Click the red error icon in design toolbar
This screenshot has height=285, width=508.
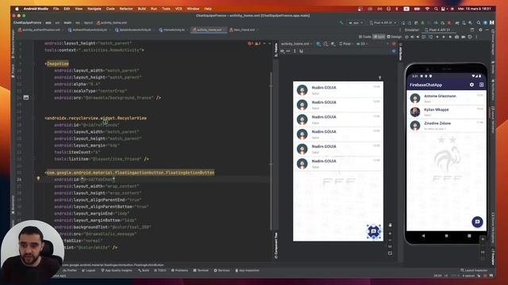pyautogui.click(x=394, y=44)
